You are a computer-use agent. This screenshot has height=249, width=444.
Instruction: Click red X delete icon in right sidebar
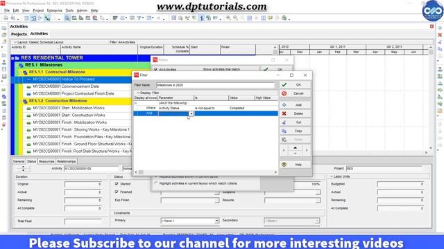[440, 35]
